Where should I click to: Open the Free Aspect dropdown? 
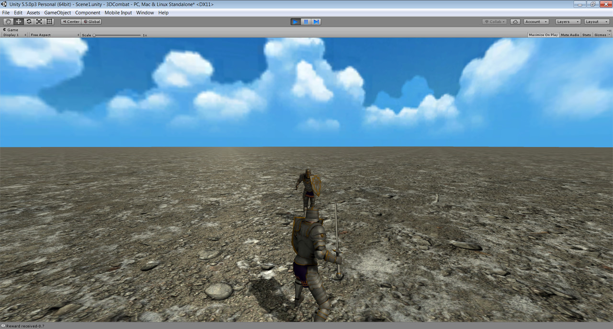click(54, 35)
